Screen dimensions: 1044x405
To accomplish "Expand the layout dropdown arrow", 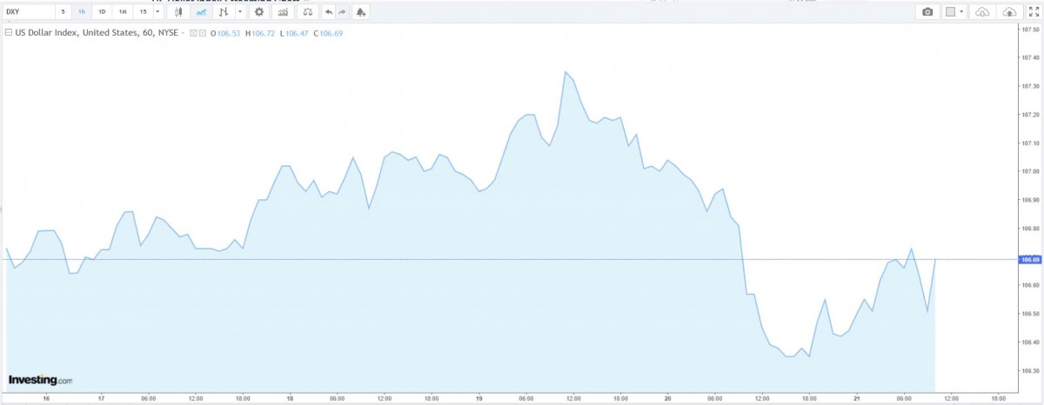I will tap(961, 11).
